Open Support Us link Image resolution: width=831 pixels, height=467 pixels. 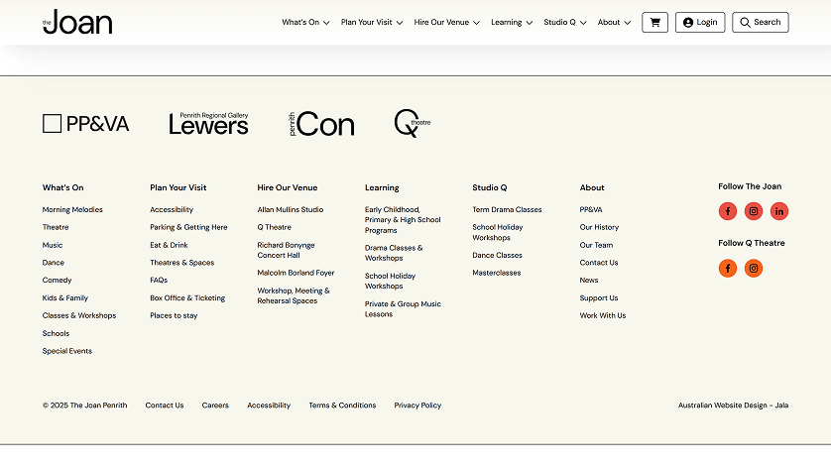tap(599, 297)
